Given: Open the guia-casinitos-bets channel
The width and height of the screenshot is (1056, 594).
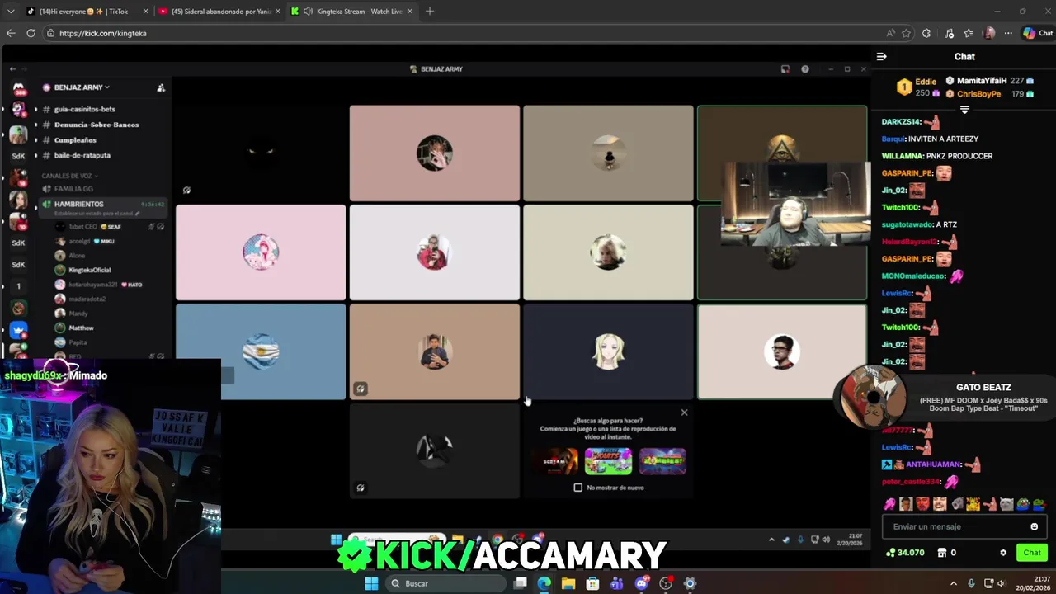Looking at the screenshot, I should pos(84,109).
